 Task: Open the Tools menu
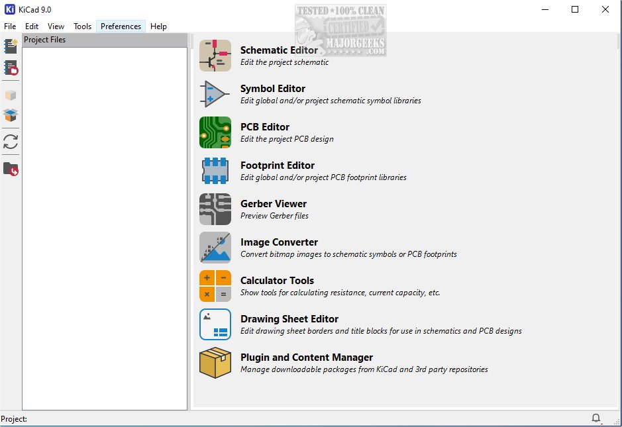82,26
